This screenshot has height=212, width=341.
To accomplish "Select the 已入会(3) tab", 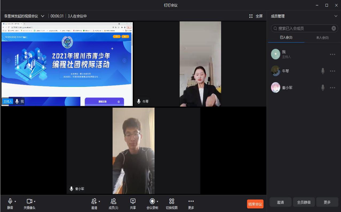I will tap(286, 38).
